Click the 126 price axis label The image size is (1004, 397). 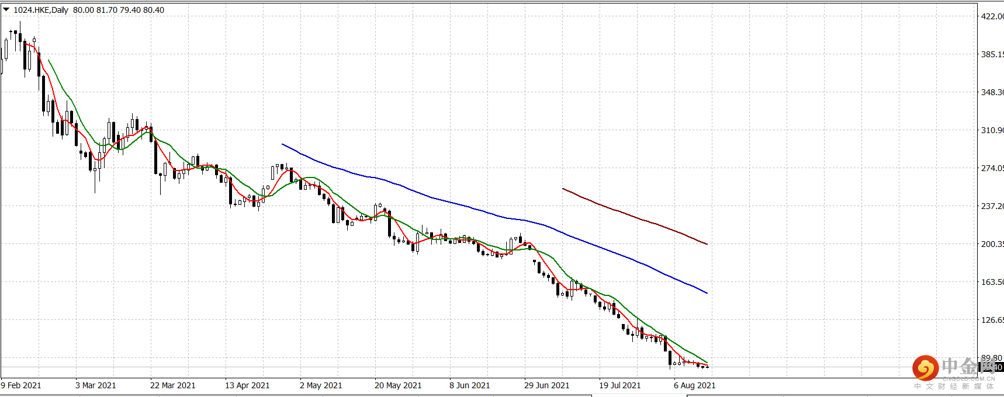click(x=992, y=320)
